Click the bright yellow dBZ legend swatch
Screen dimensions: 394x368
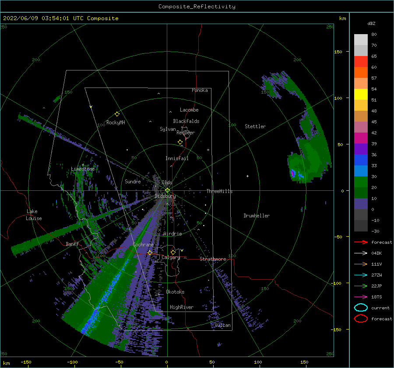(x=361, y=94)
